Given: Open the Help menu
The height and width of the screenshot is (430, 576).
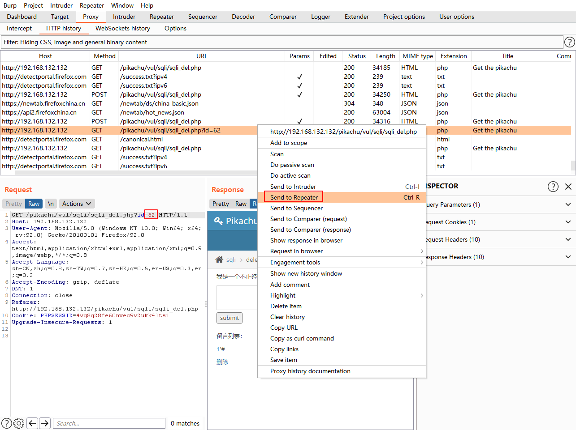Looking at the screenshot, I should 147,5.
